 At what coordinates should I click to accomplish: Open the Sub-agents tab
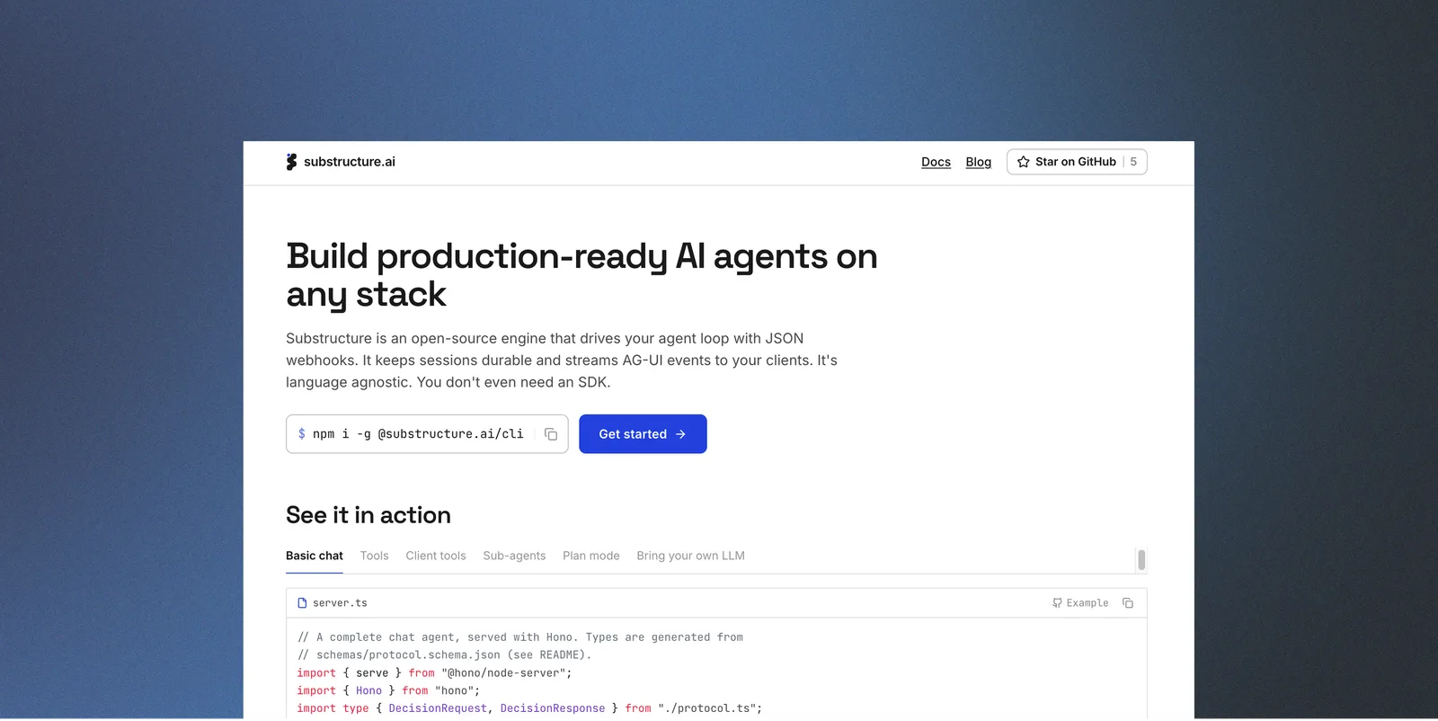[514, 556]
